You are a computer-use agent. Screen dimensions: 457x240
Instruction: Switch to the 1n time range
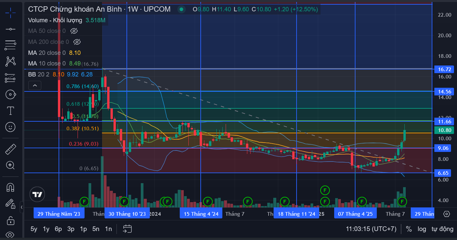108,229
